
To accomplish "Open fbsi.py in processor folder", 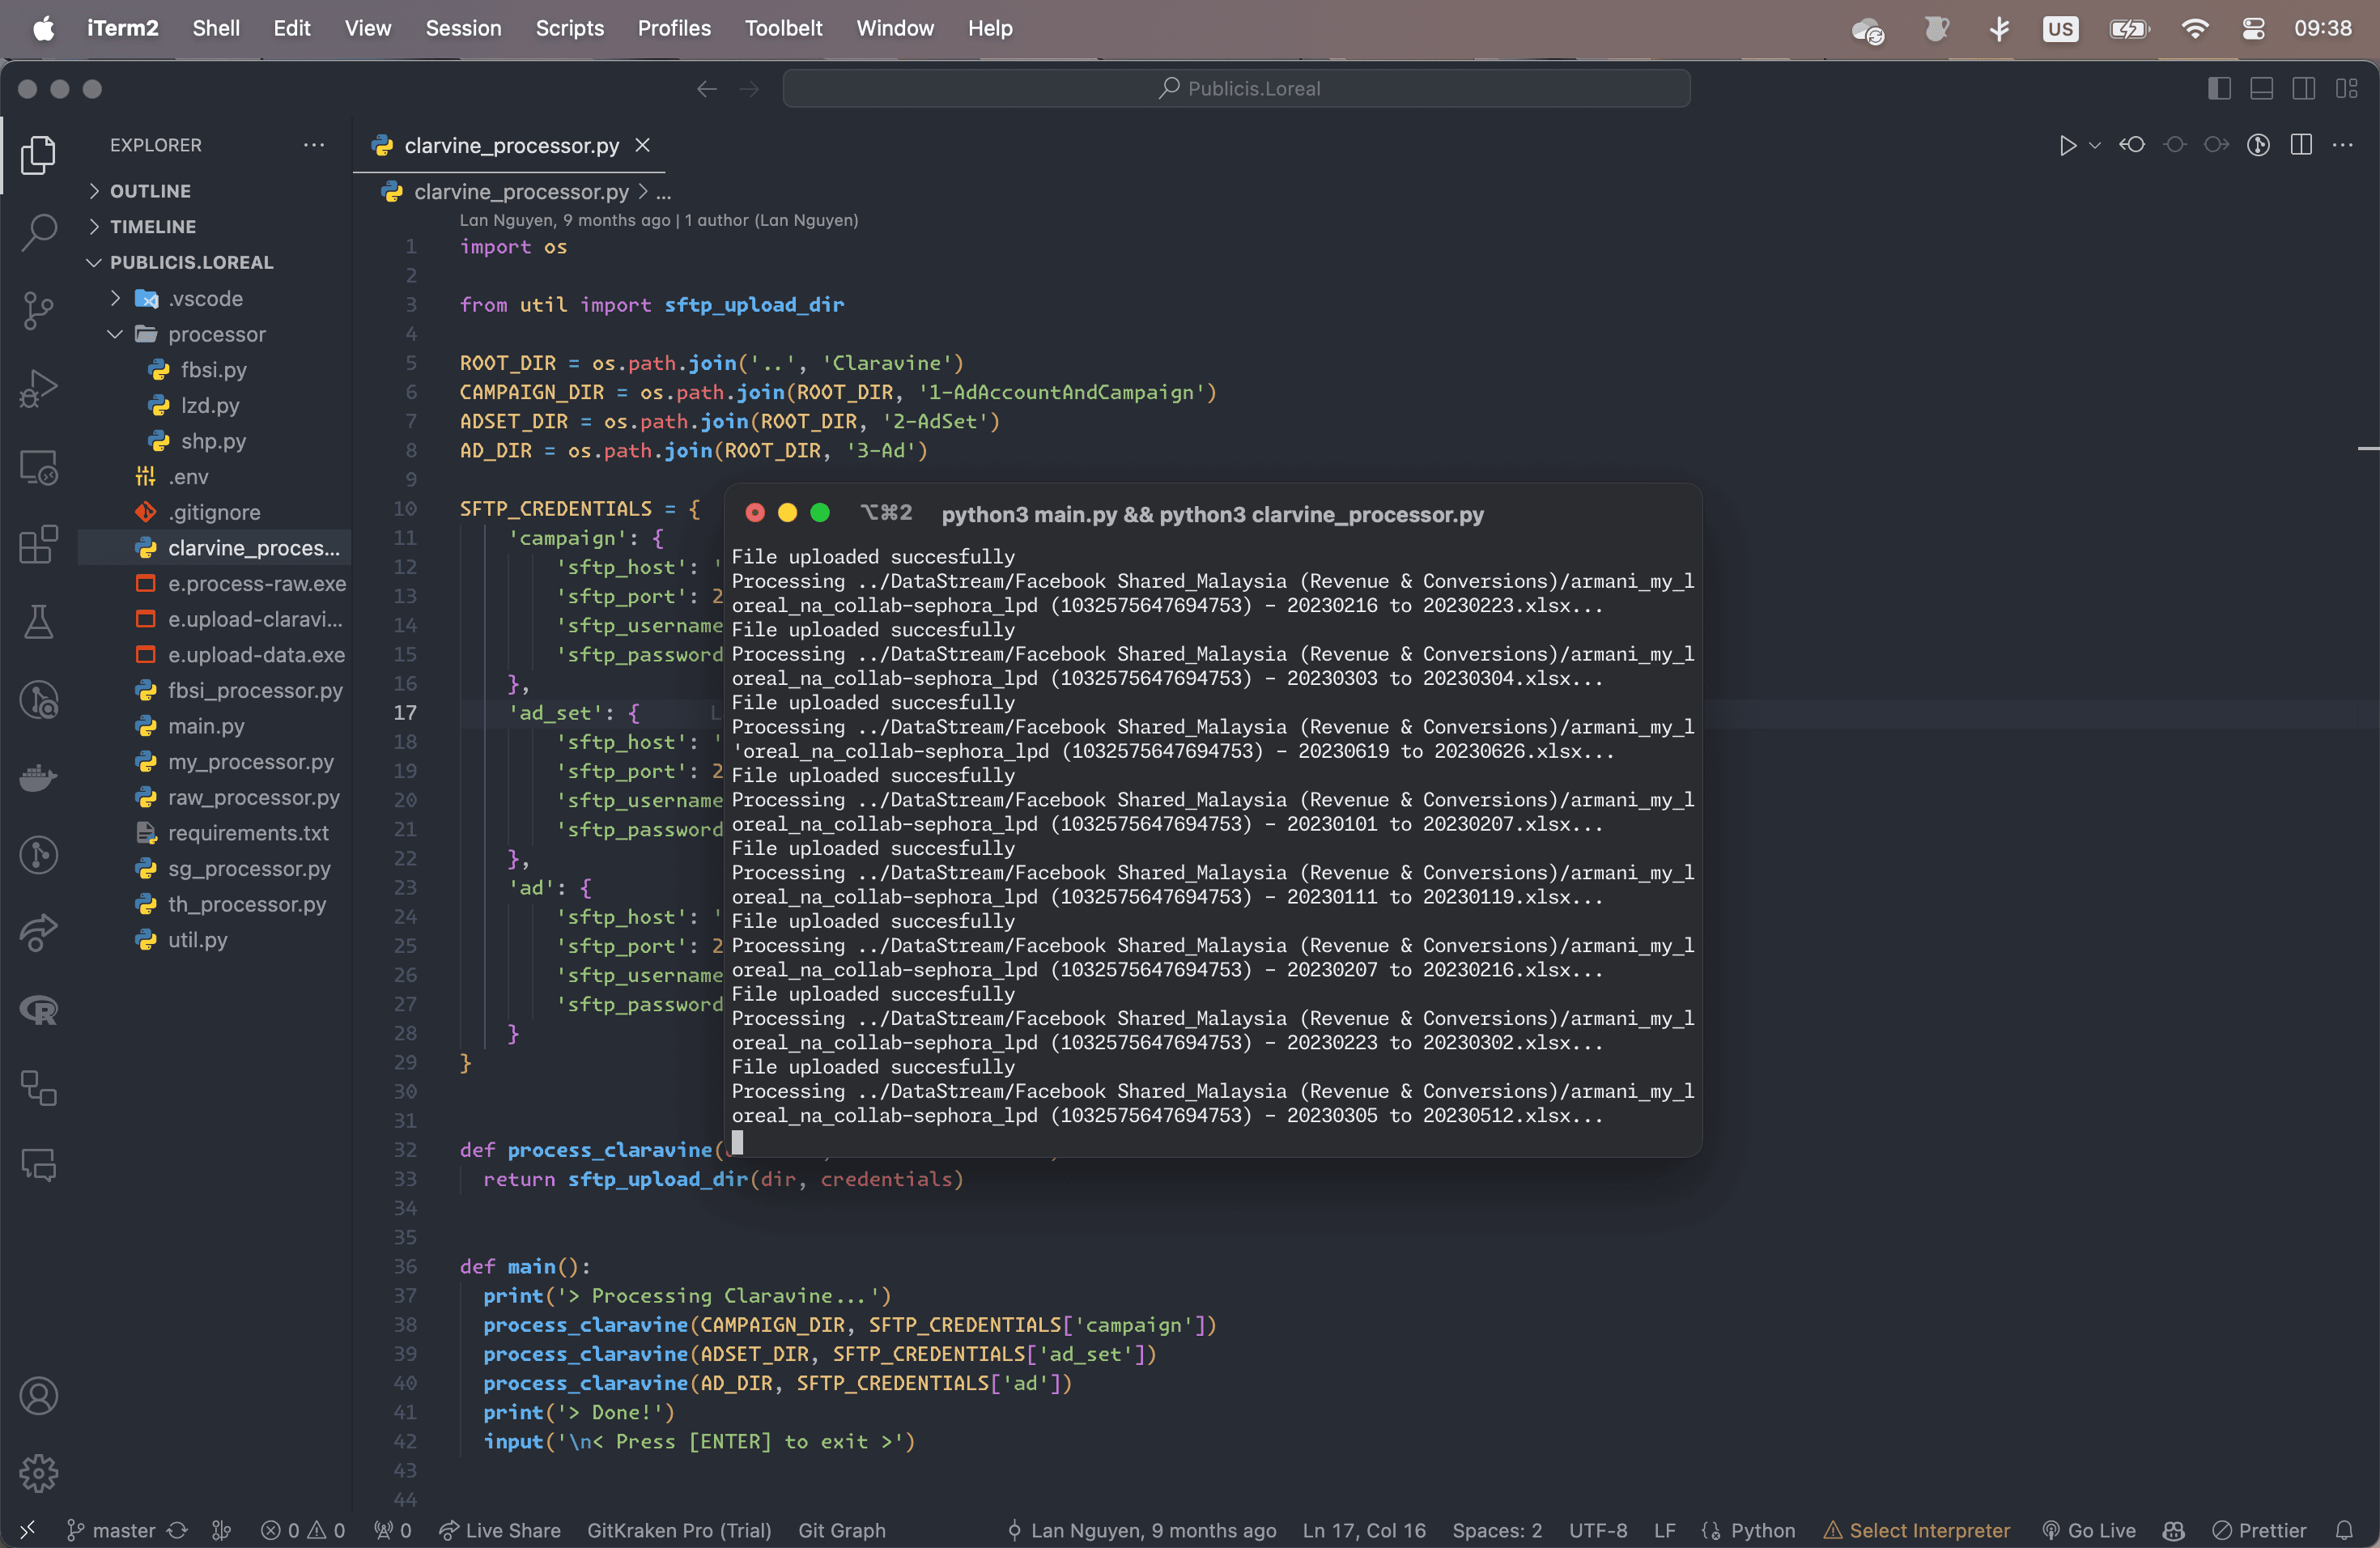I will point(214,370).
